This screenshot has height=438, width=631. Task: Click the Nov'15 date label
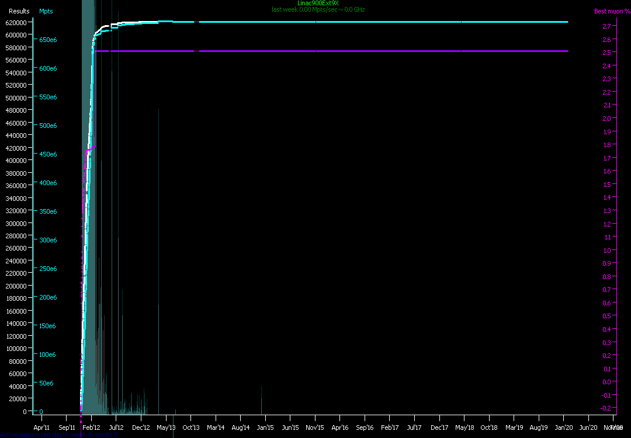(315, 427)
